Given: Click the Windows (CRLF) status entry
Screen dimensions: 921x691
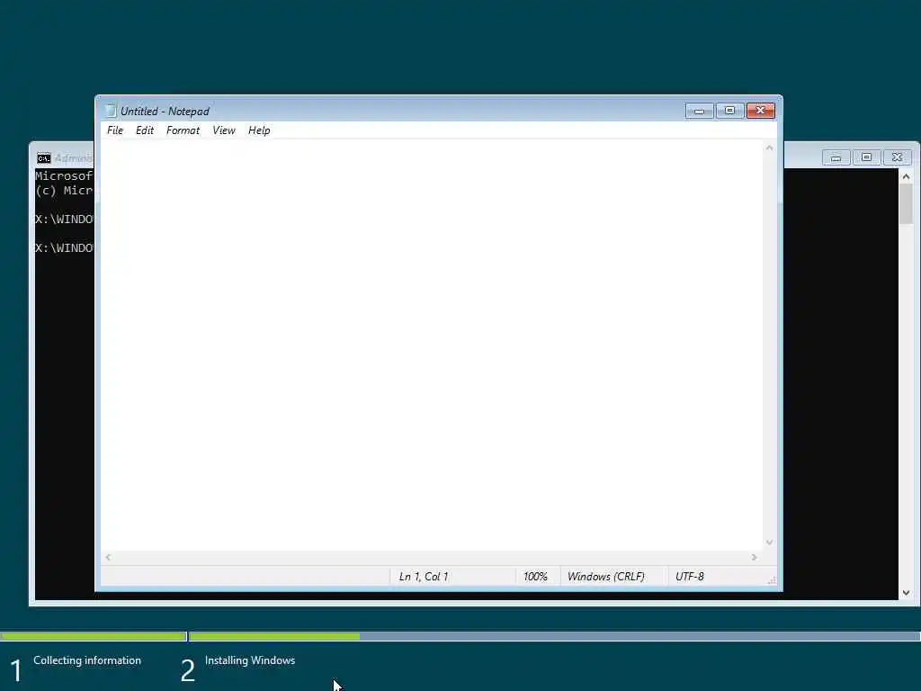Looking at the screenshot, I should pyautogui.click(x=605, y=577).
